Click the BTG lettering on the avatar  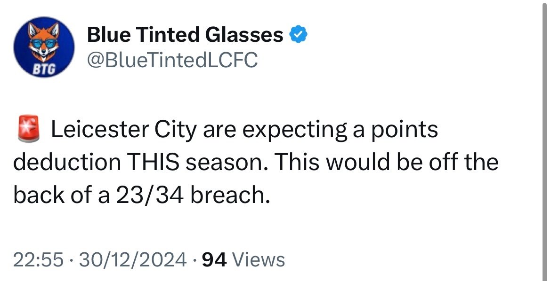pos(44,70)
